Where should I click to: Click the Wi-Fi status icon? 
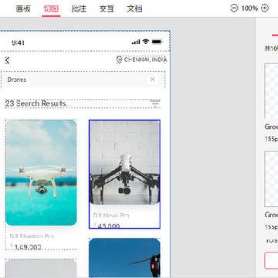coord(146,42)
